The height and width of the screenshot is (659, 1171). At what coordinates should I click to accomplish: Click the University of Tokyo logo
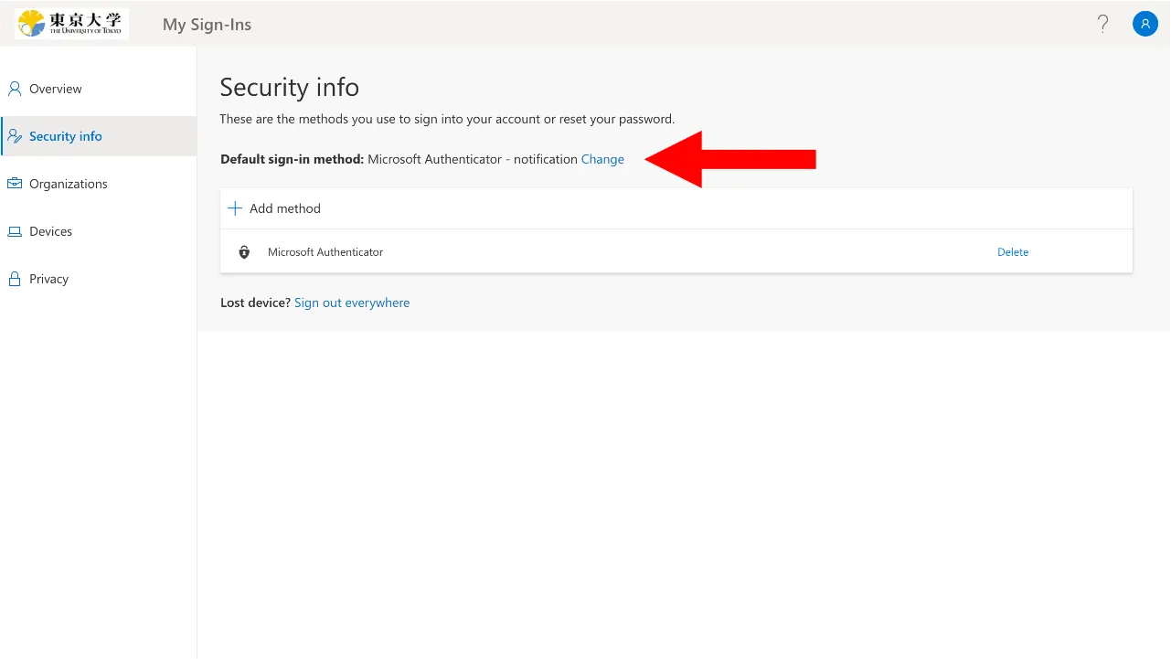tap(71, 24)
